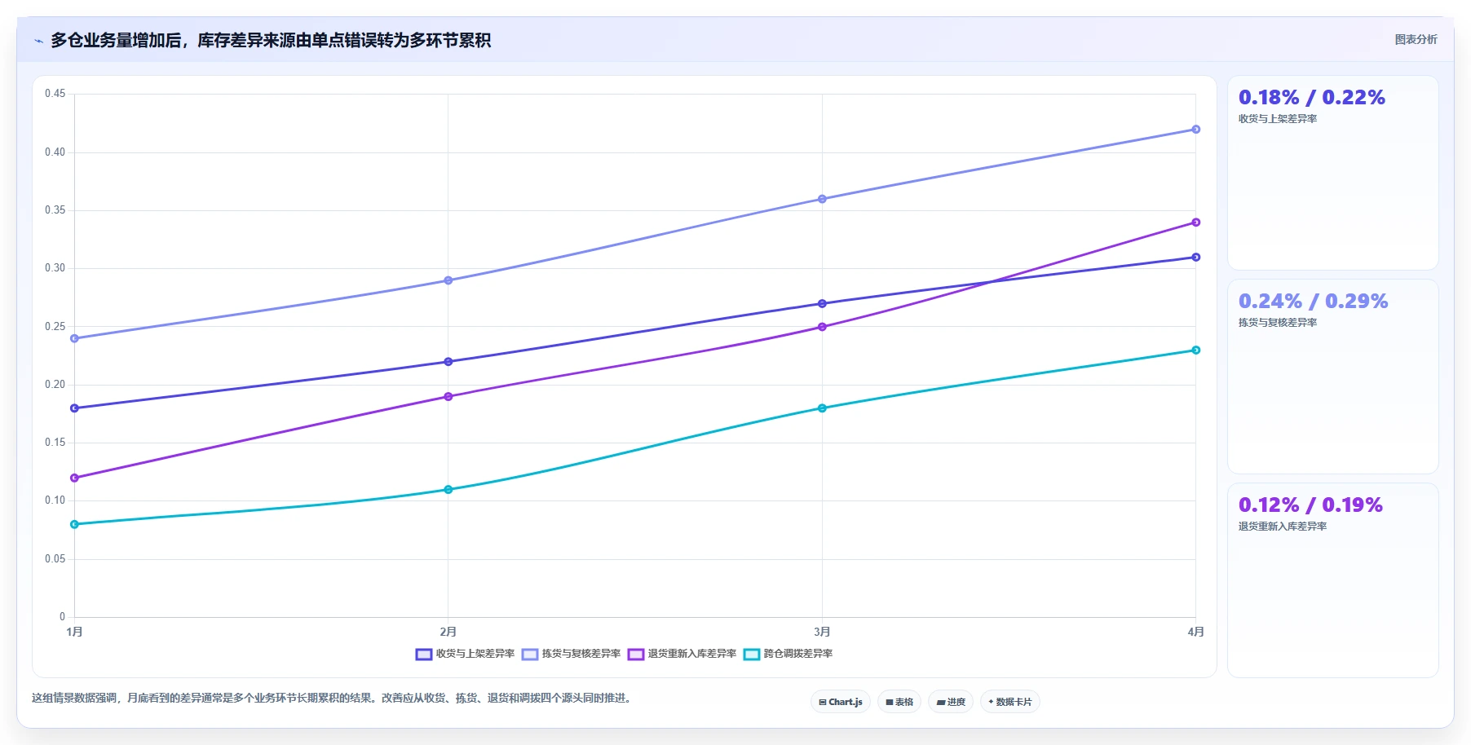Click the 1月 point on 退货重新入库 line (0.12)

click(x=74, y=478)
